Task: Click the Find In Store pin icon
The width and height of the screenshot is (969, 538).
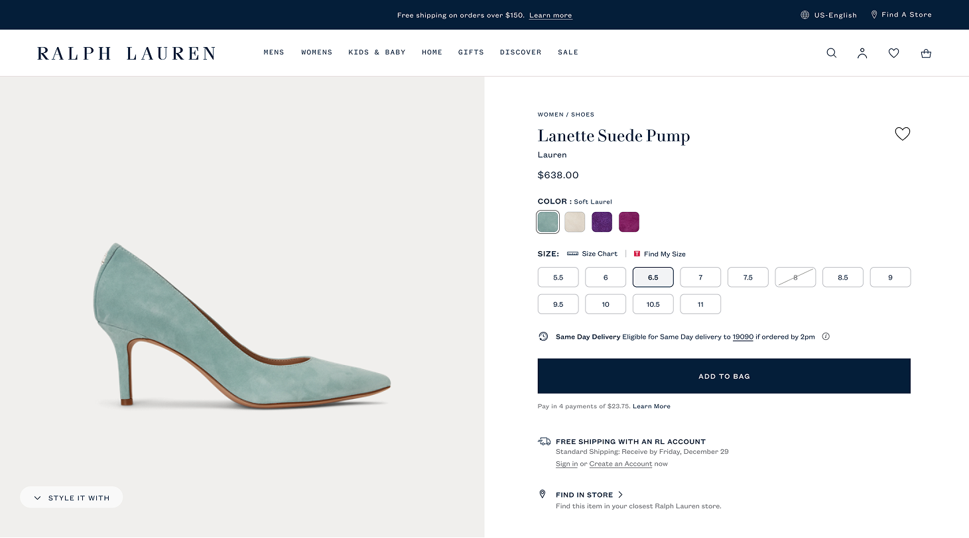Action: coord(542,494)
